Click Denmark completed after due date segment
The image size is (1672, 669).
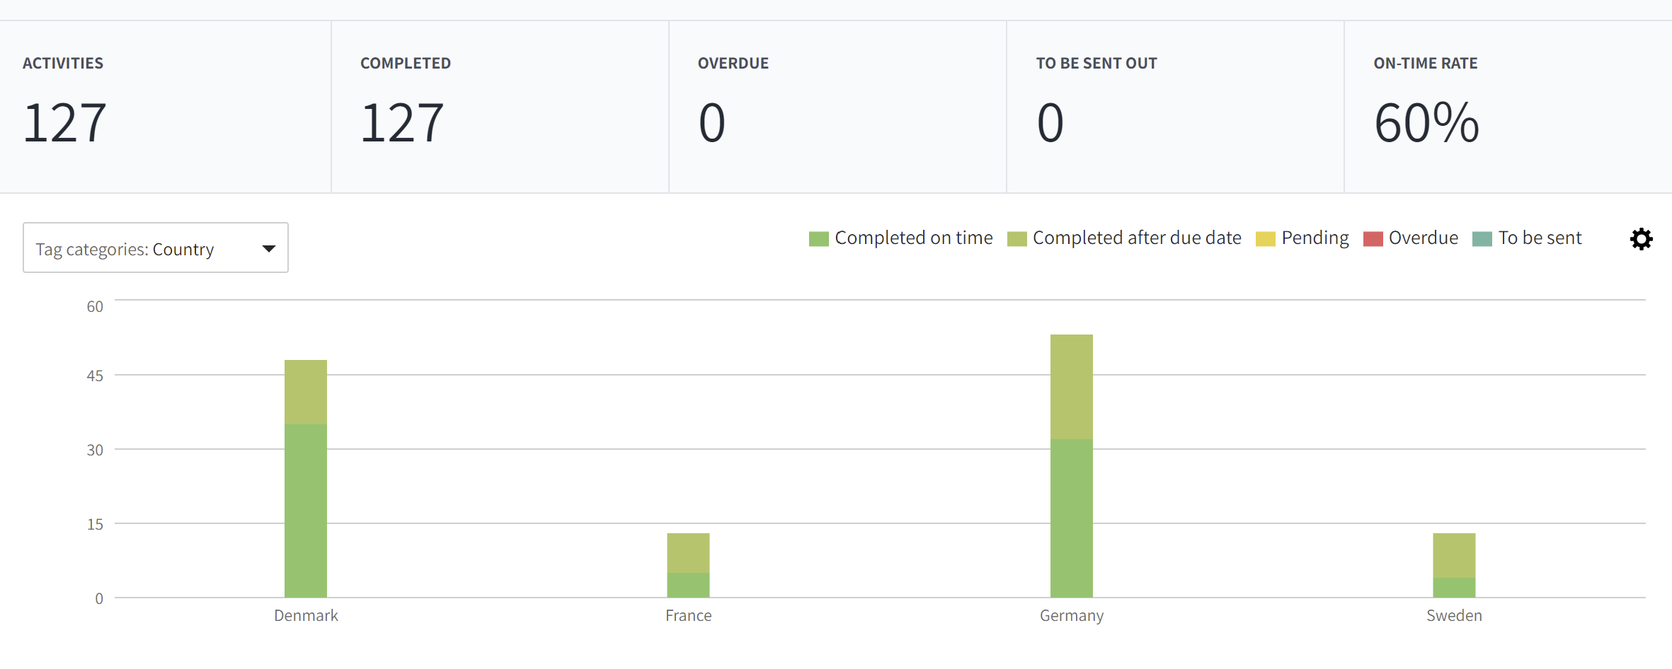(306, 392)
